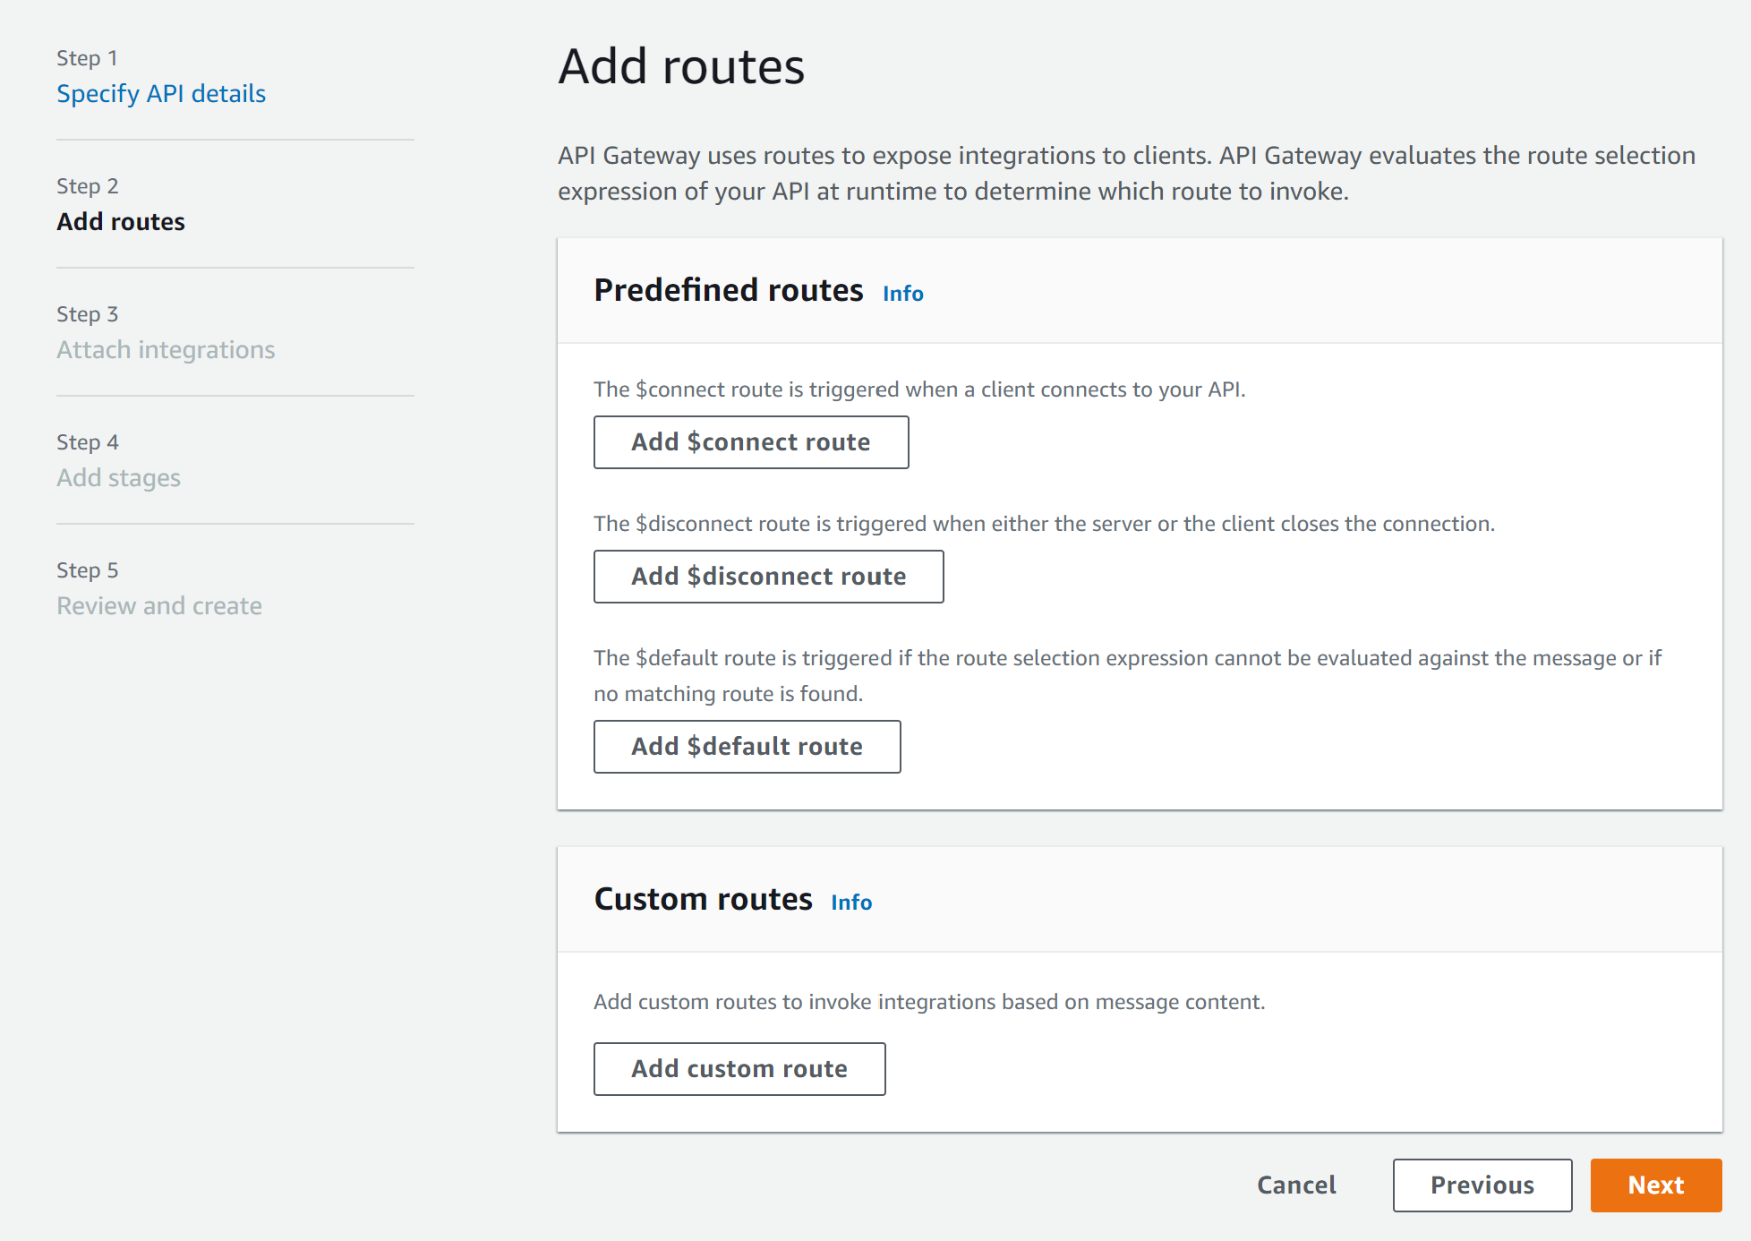Viewport: 1751px width, 1241px height.
Task: Click the $default route description text
Action: 1128,676
